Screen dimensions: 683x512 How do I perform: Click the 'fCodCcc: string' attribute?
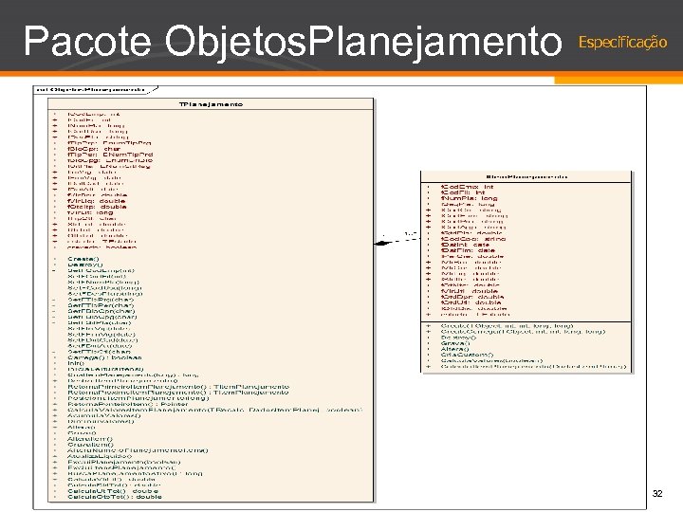coord(473,239)
